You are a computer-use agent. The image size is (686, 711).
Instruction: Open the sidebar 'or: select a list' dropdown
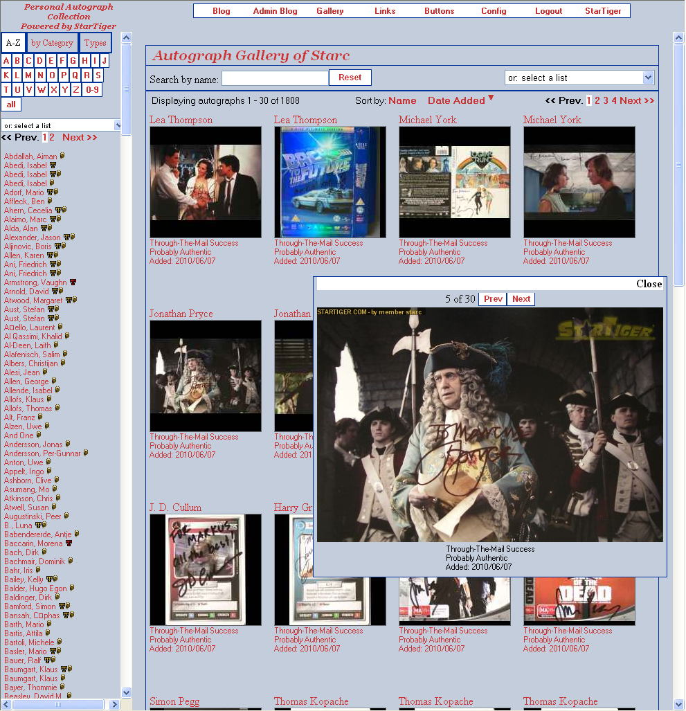pyautogui.click(x=61, y=125)
